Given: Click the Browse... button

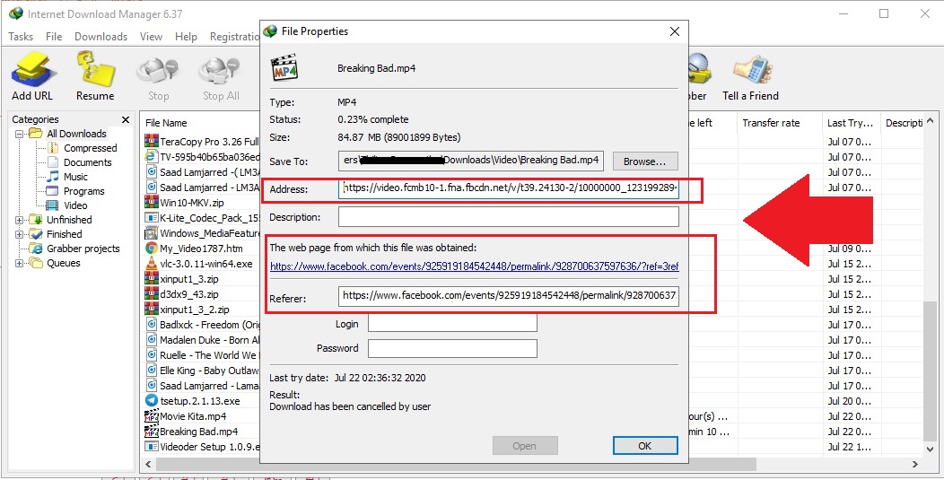Looking at the screenshot, I should click(645, 161).
